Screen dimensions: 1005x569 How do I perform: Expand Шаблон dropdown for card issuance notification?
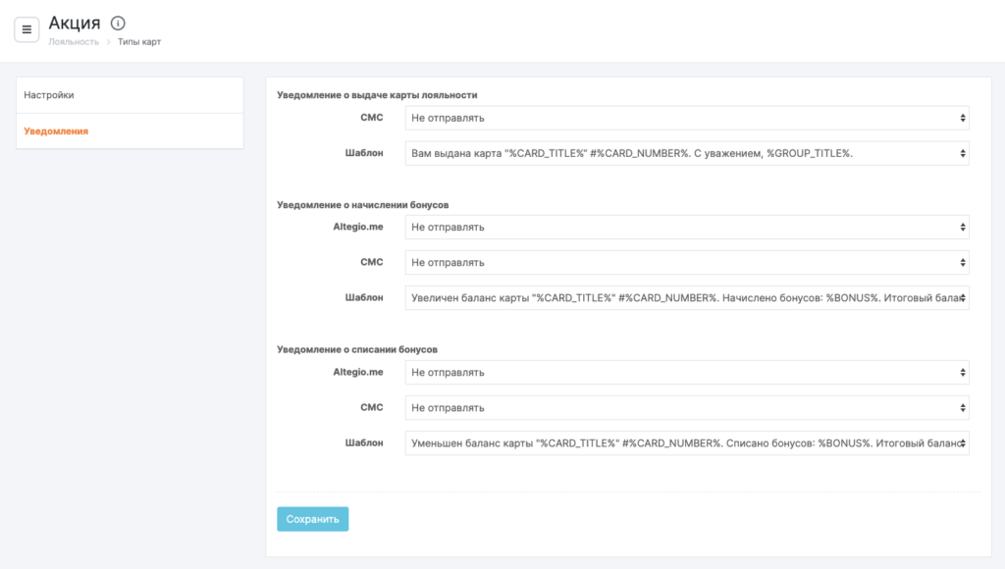pos(686,154)
